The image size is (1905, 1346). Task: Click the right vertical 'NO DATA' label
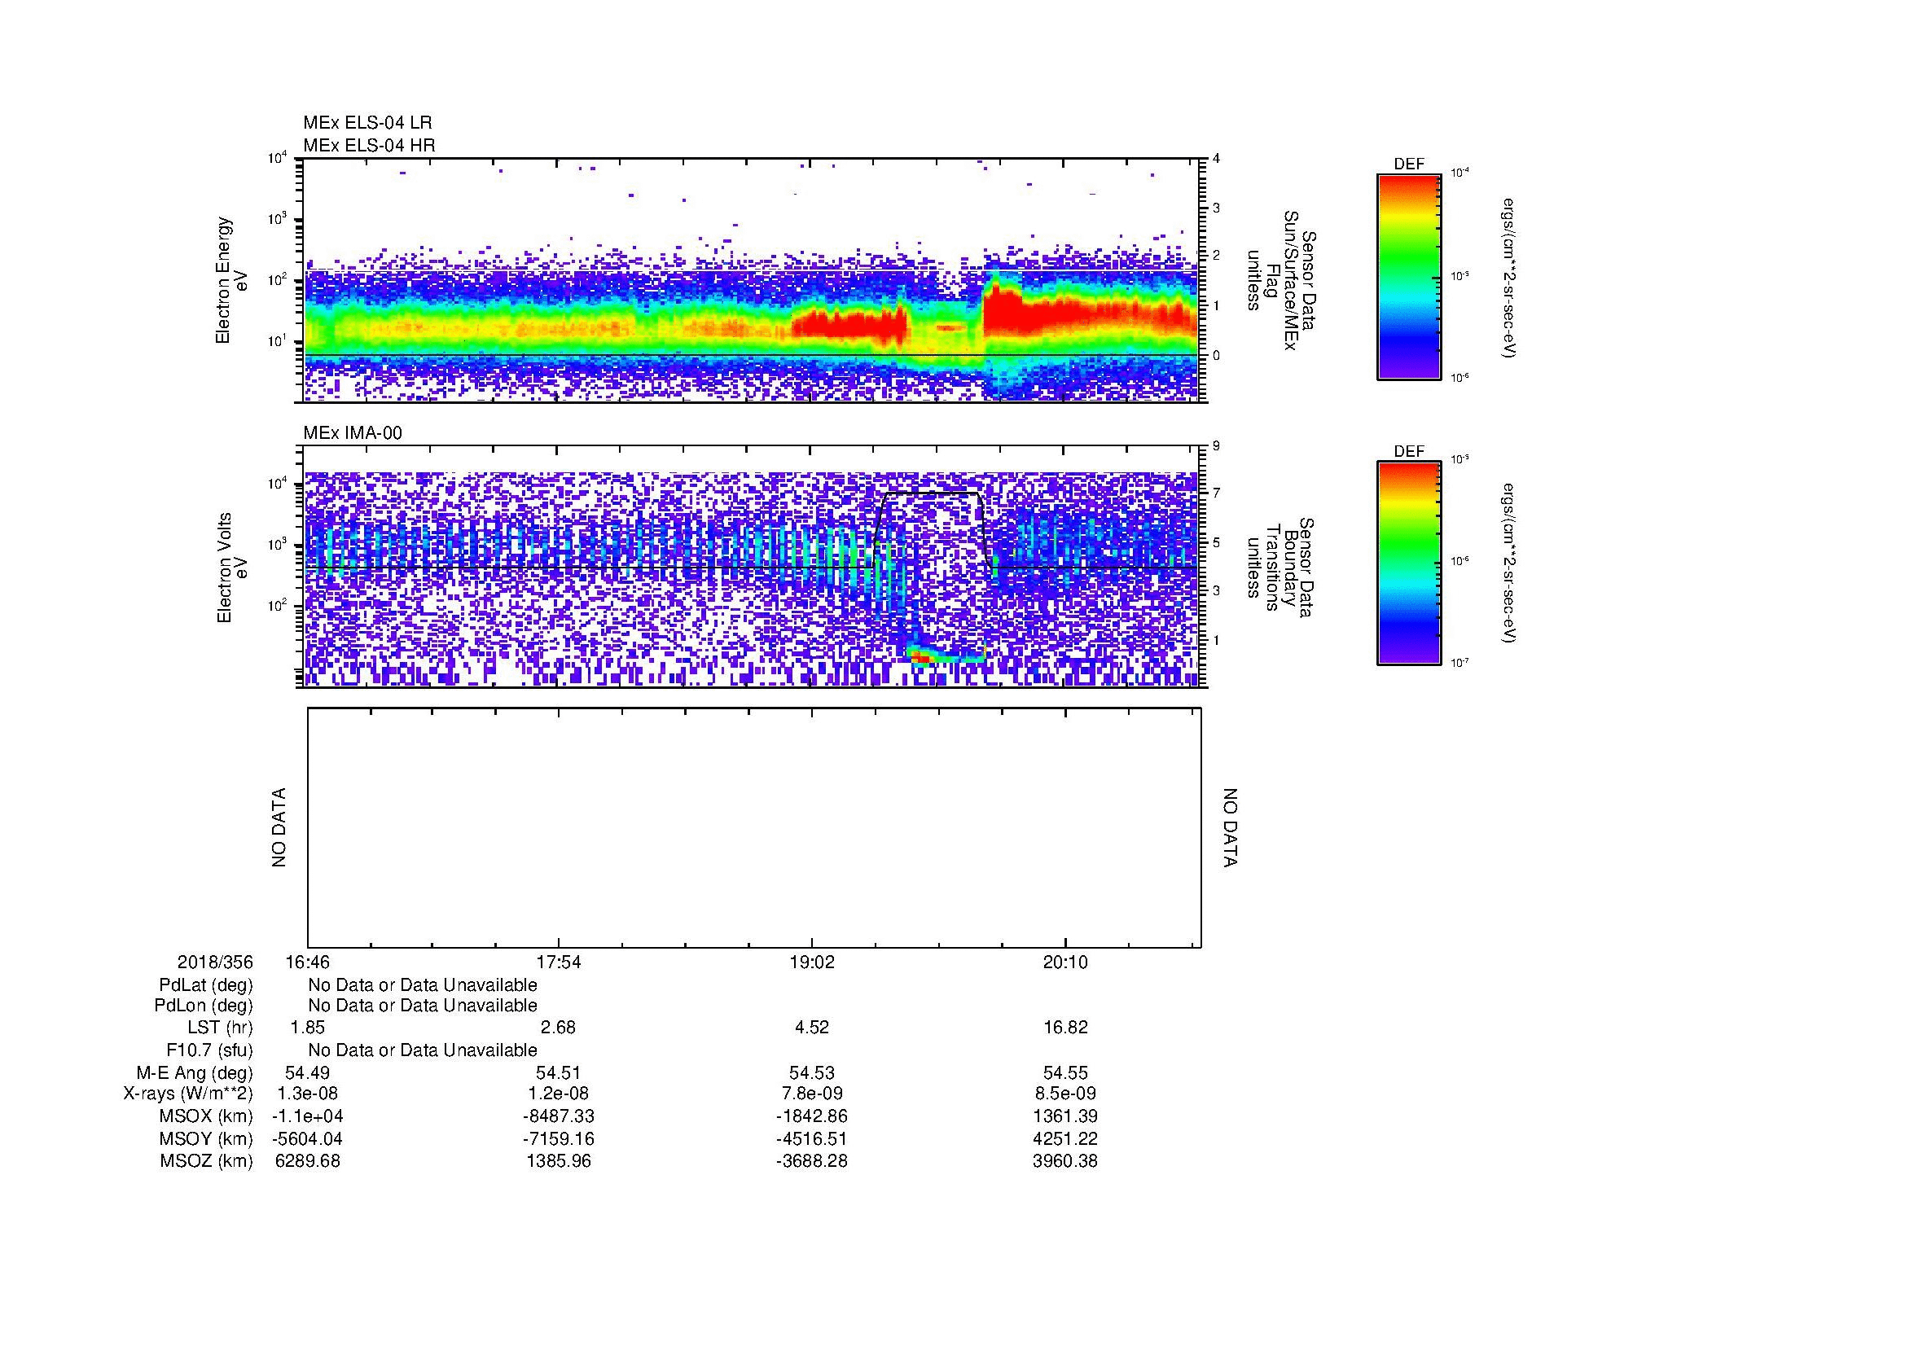tap(1230, 827)
